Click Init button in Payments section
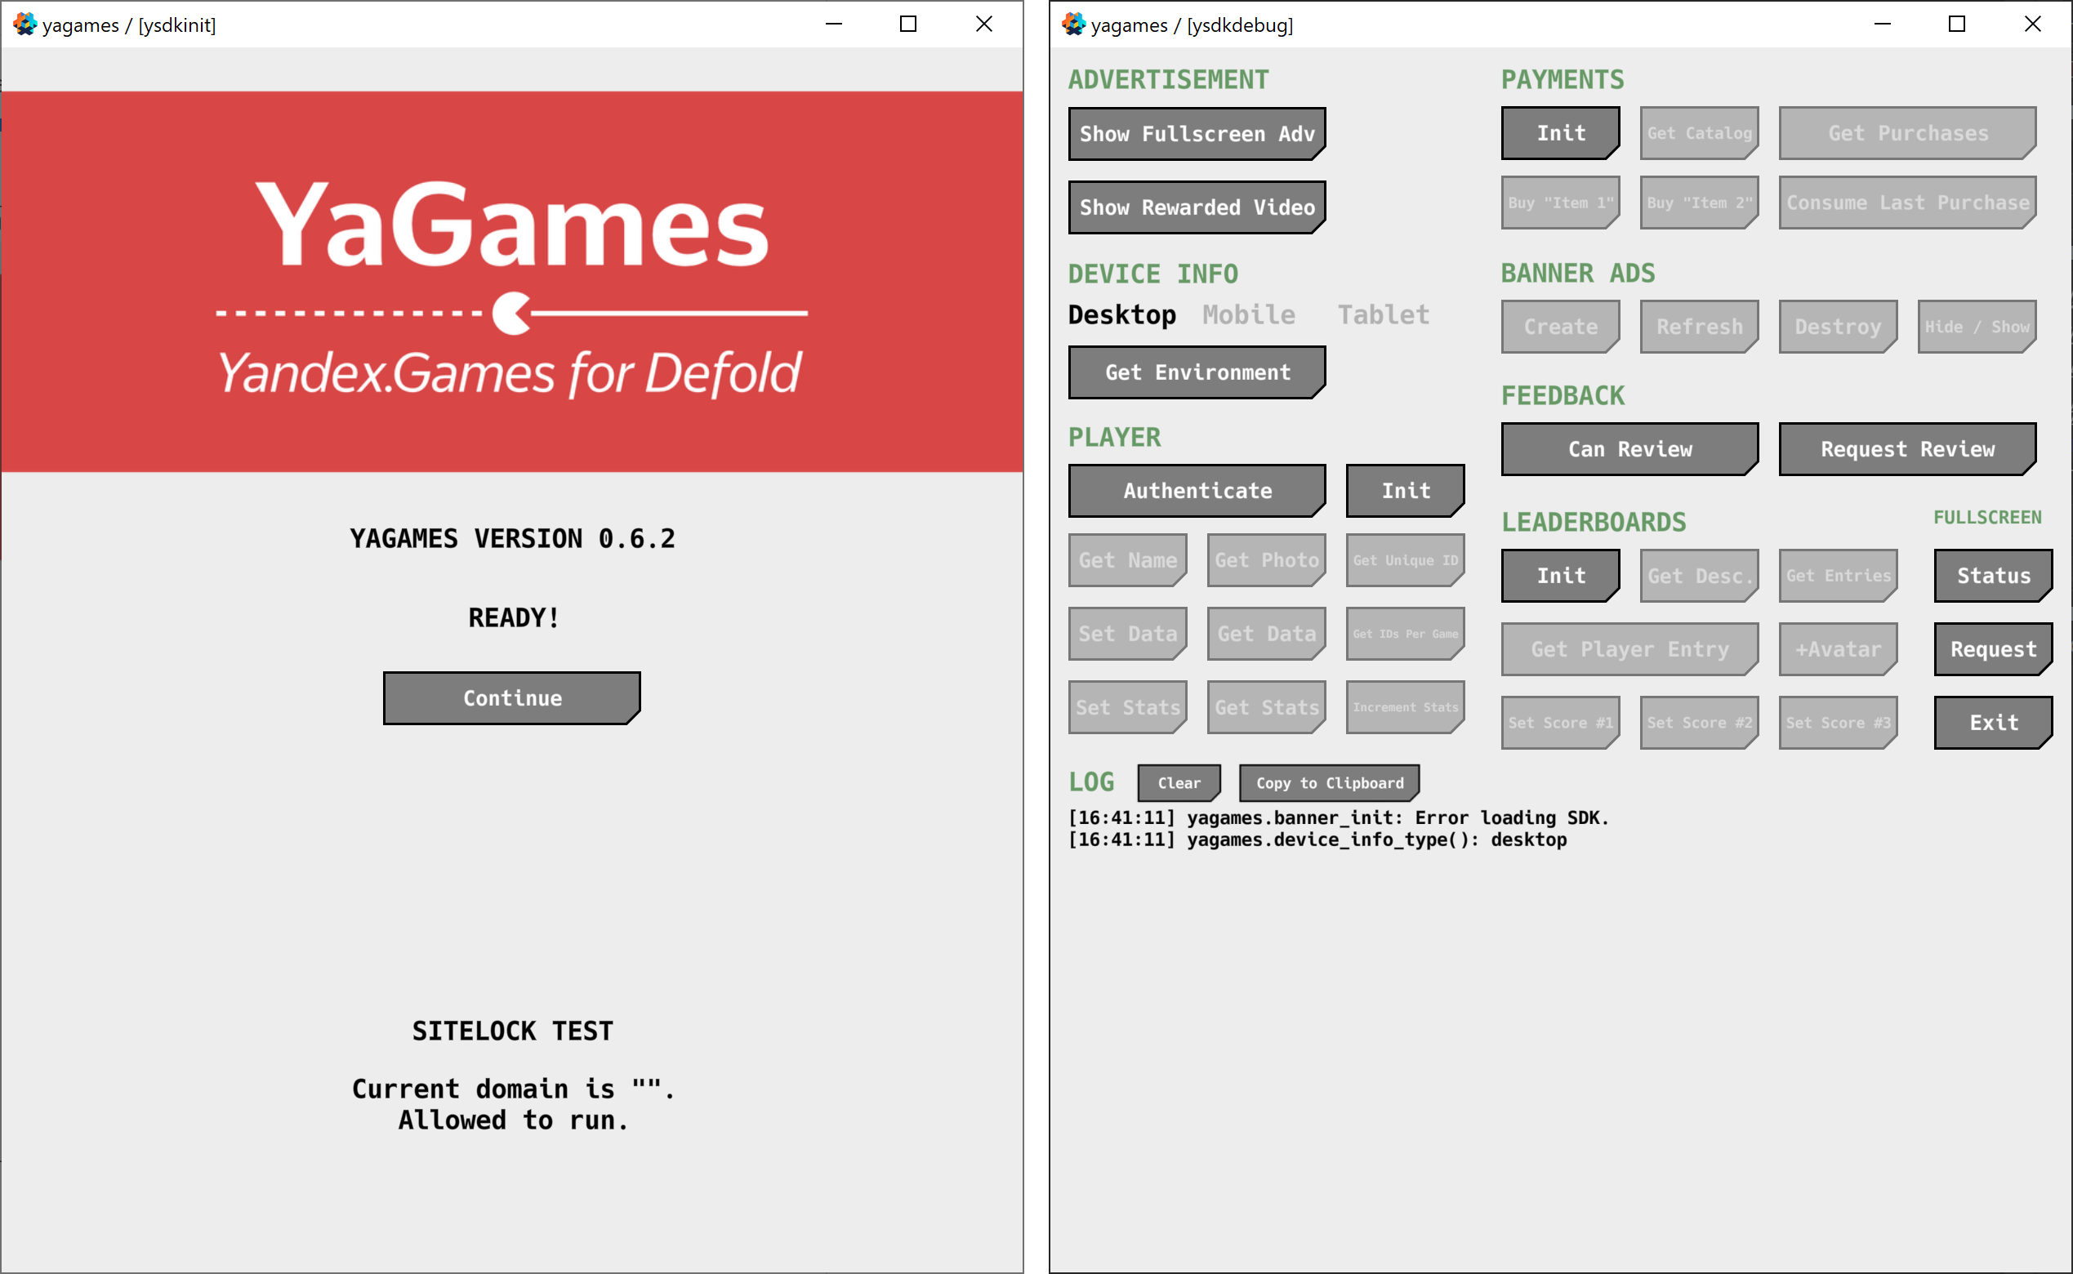2073x1274 pixels. tap(1560, 133)
